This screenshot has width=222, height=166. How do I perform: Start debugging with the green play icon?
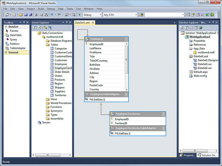(x=79, y=15)
